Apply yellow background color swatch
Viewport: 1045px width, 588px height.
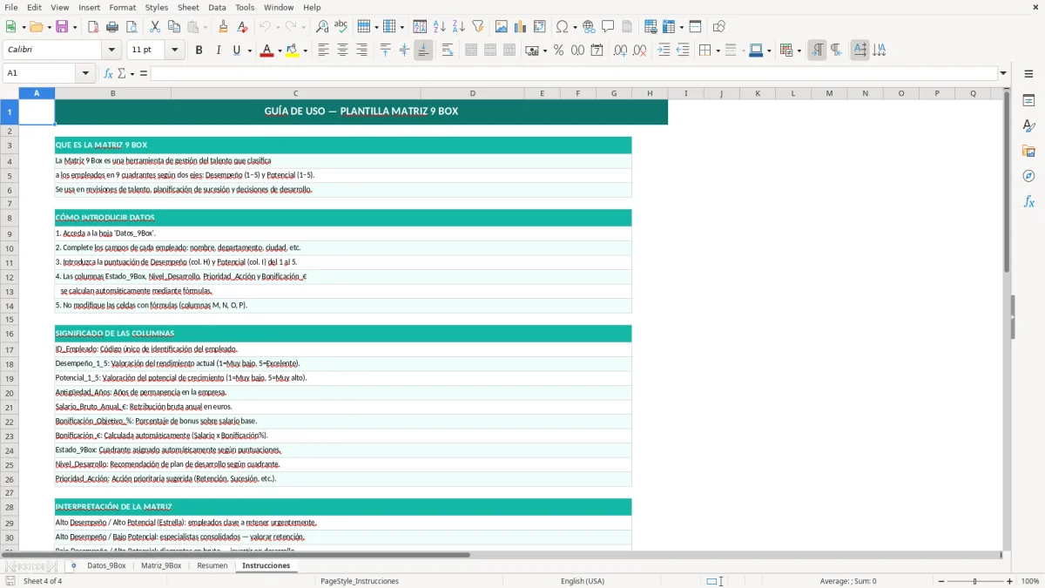292,51
